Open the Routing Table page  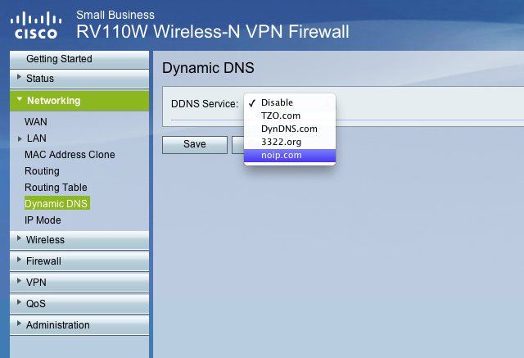pyautogui.click(x=56, y=188)
